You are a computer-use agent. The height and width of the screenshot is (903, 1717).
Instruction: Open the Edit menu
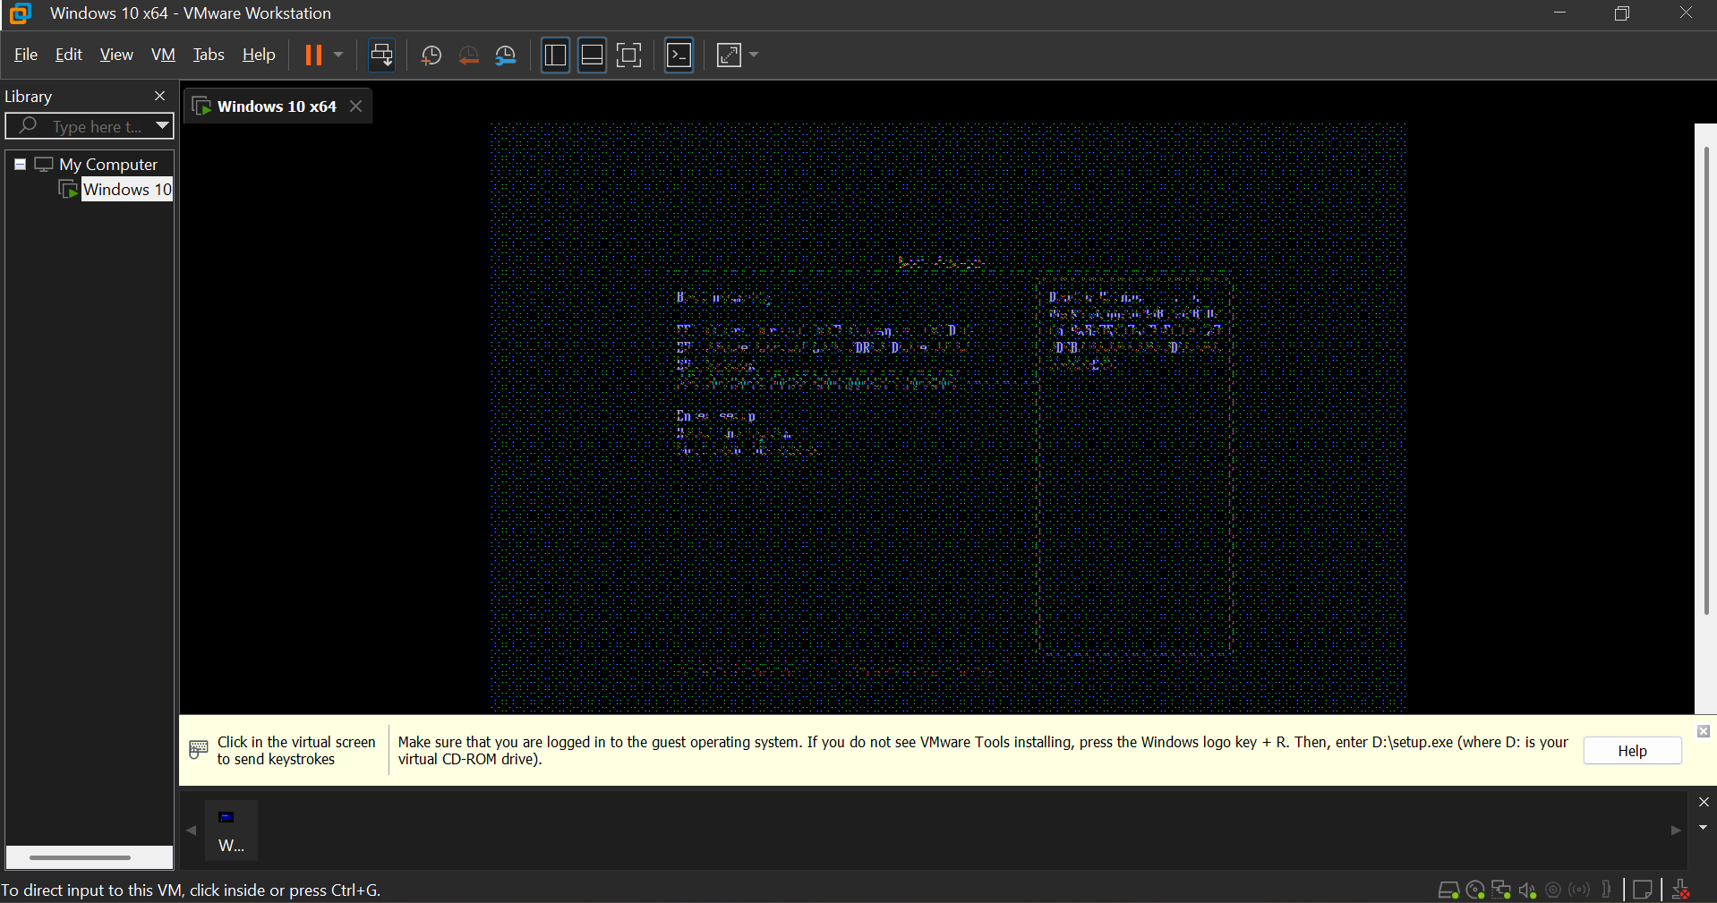click(69, 55)
